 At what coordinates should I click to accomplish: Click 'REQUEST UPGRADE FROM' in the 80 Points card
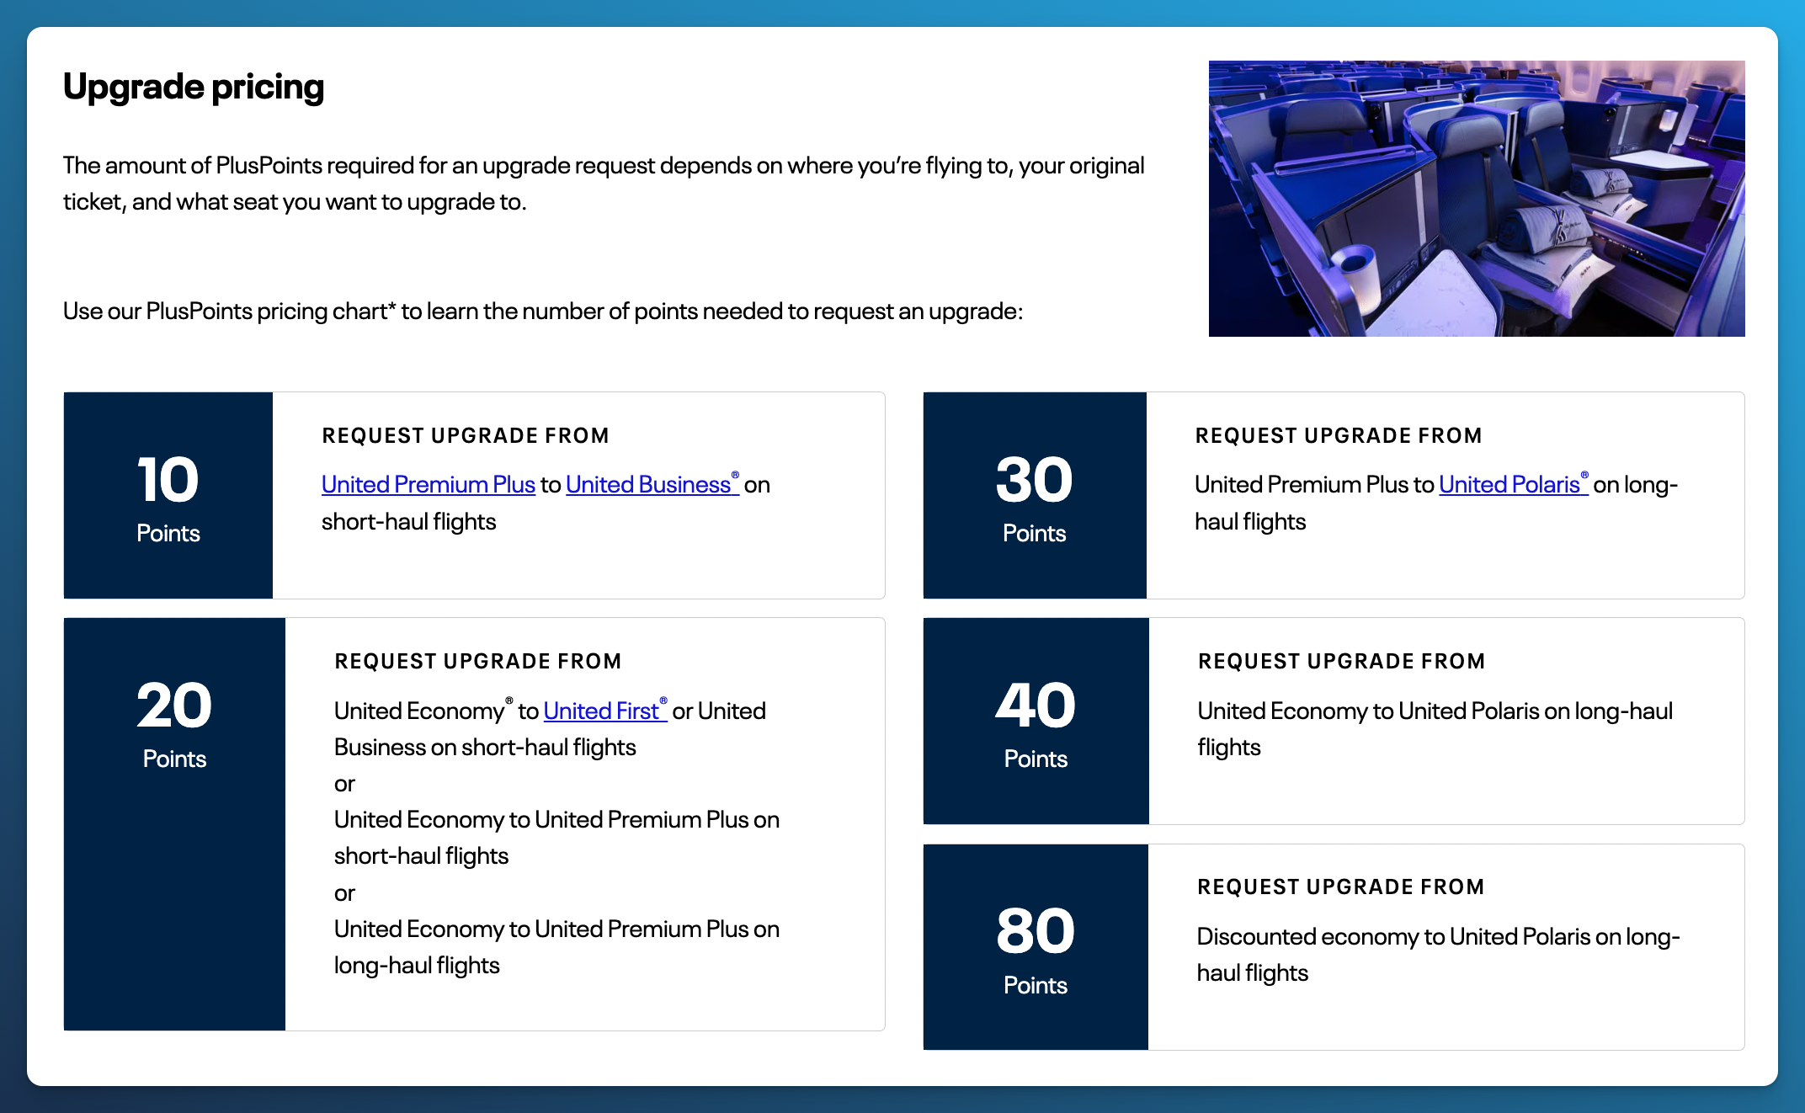(1341, 887)
